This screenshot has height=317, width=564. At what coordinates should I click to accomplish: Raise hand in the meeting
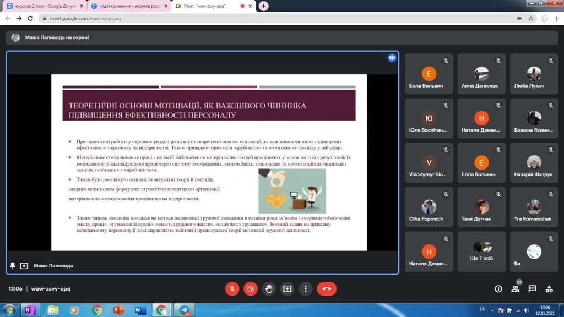tap(269, 289)
